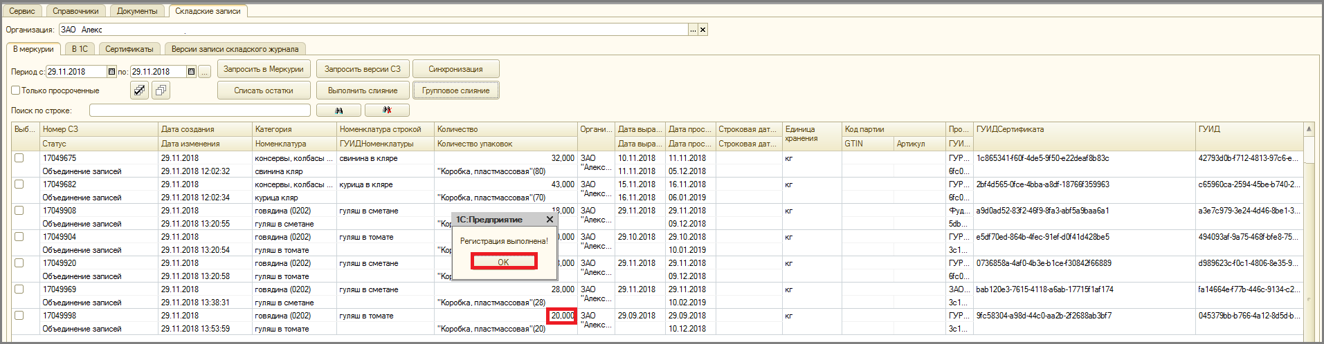The height and width of the screenshot is (344, 1324).
Task: Open period selection ellipsis button
Action: [x=204, y=72]
